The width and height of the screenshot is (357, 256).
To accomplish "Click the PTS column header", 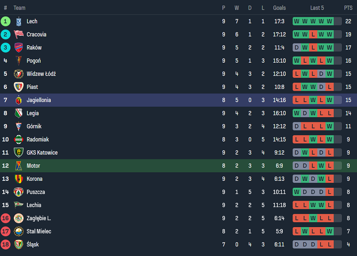I will pos(348,8).
